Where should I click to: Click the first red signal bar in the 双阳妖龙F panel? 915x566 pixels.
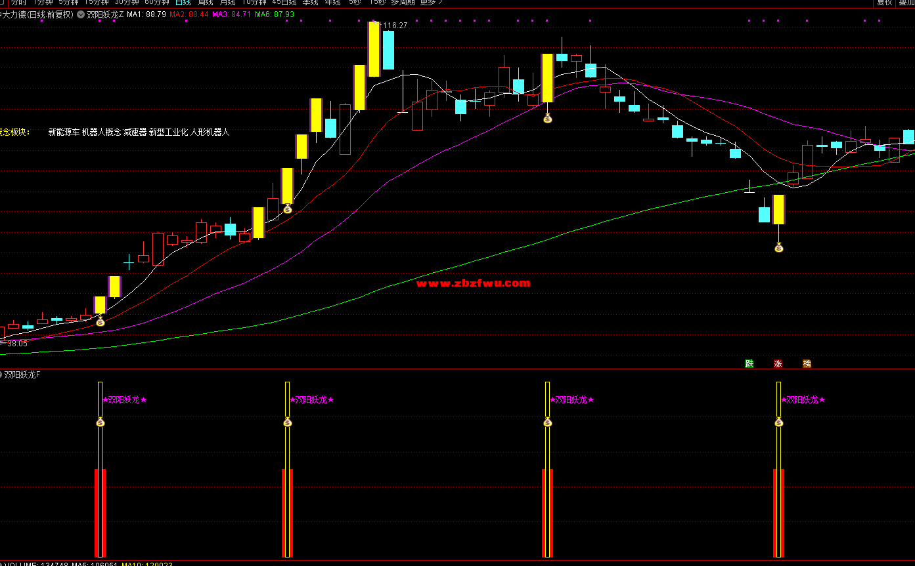100,513
